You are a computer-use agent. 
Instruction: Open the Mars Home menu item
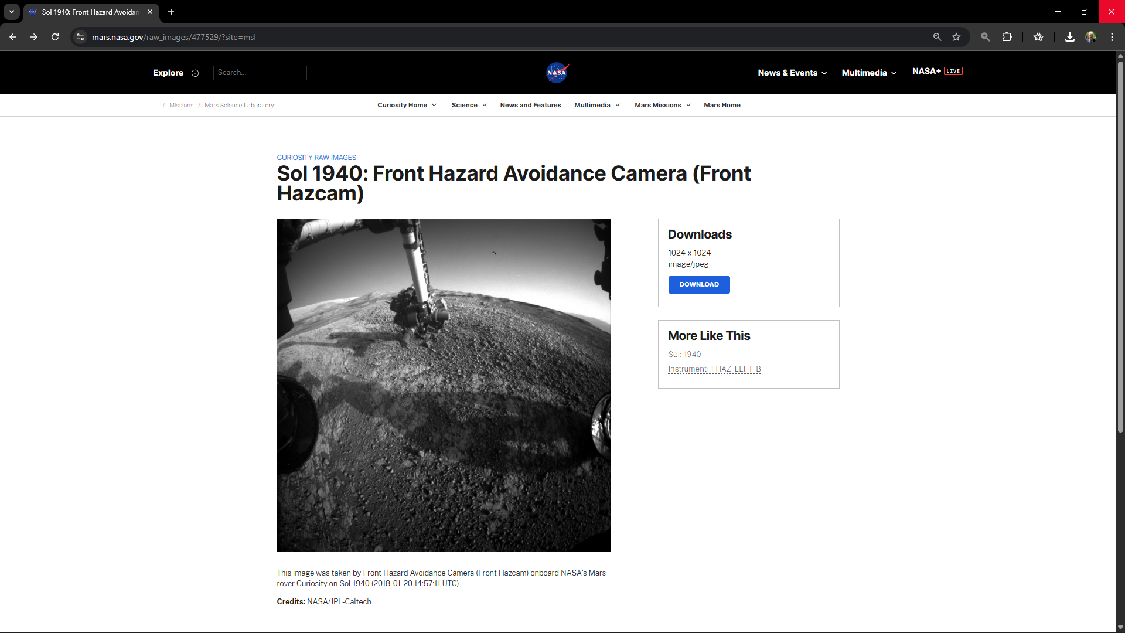click(722, 105)
